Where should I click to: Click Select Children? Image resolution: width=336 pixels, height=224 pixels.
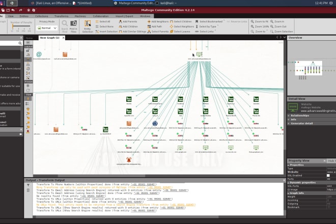coord(181,22)
